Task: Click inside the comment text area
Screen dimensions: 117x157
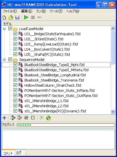Action: [x=58, y=139]
